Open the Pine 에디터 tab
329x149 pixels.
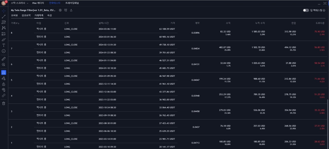pos(38,3)
